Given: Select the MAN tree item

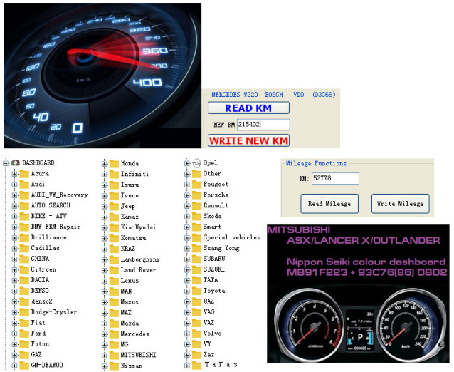Looking at the screenshot, I should coord(126,291).
